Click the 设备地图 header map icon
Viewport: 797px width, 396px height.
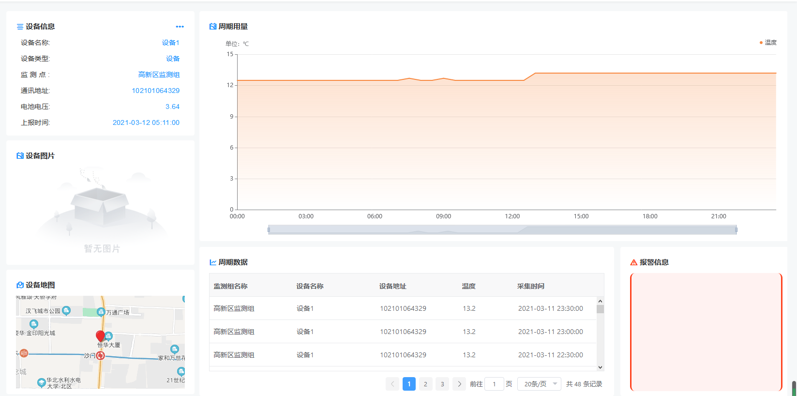pos(20,285)
